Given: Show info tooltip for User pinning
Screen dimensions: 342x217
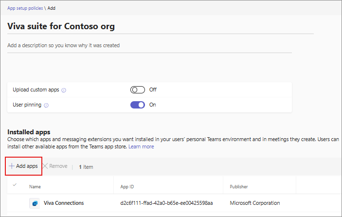Looking at the screenshot, I should pos(47,105).
